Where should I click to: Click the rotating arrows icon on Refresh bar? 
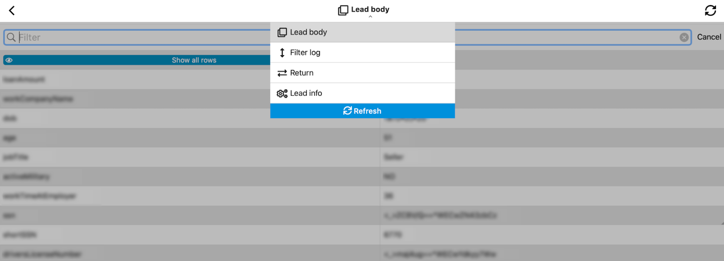pos(348,111)
